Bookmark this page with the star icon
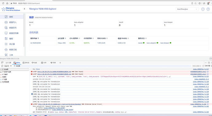Image resolution: width=212 pixels, height=116 pixels. point(195,3)
